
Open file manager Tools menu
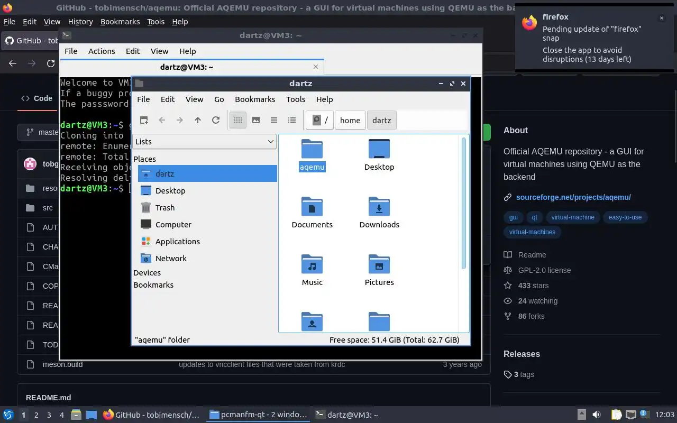296,99
